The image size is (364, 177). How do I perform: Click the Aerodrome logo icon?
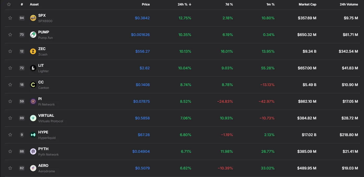point(33,168)
